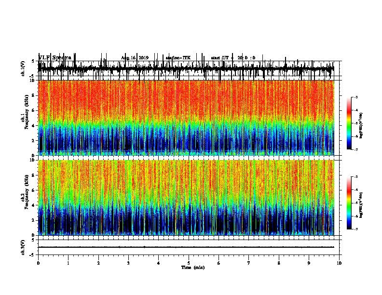The width and height of the screenshot is (382, 295).
Task: Click the "-3" tick on ch.1 color bar
Action: coord(356,97)
